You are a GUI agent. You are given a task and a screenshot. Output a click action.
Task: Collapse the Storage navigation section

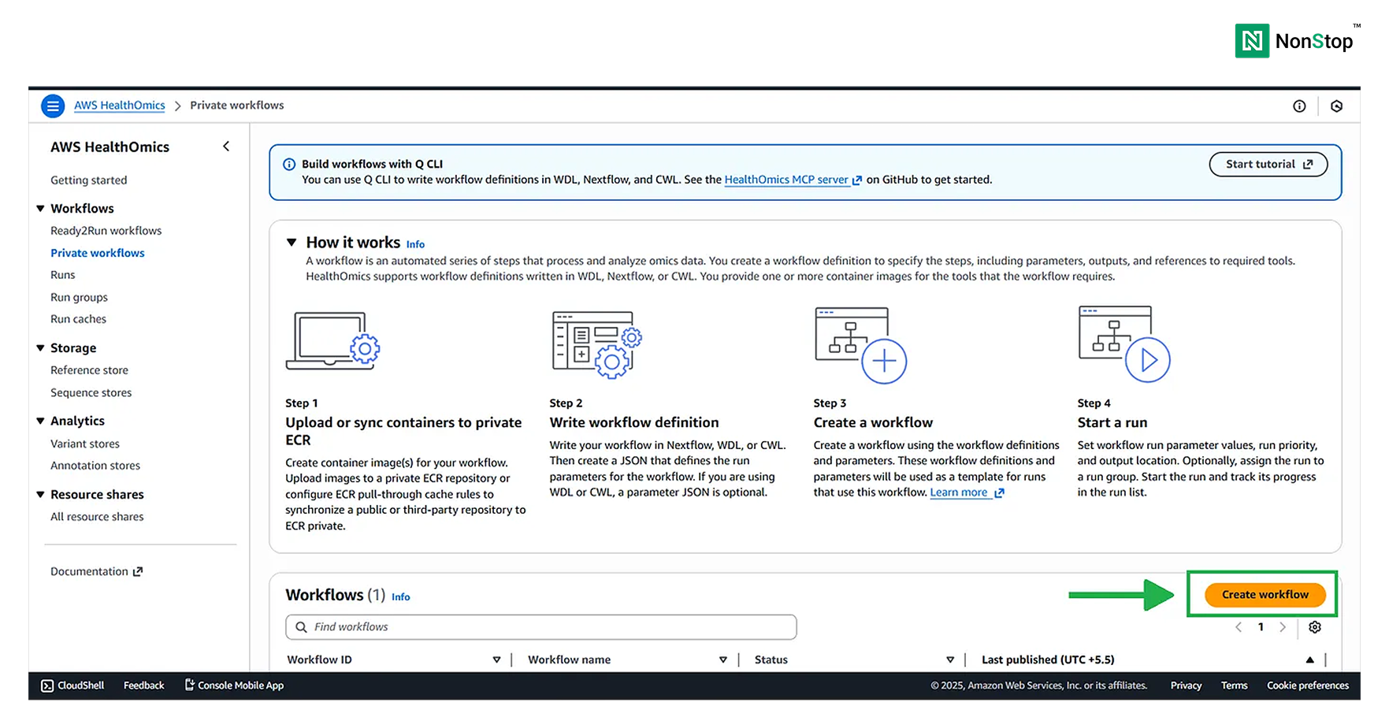pyautogui.click(x=40, y=348)
